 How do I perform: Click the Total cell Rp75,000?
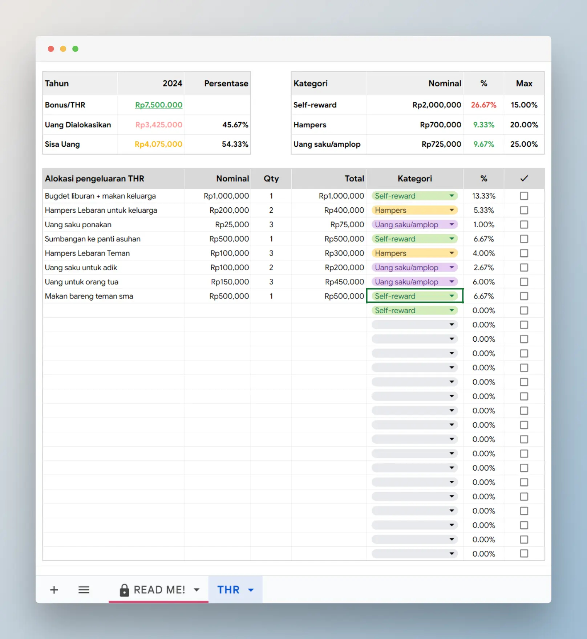pos(329,225)
